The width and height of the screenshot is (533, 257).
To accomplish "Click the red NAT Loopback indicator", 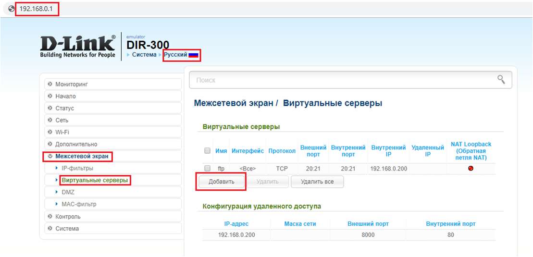I will (x=471, y=168).
